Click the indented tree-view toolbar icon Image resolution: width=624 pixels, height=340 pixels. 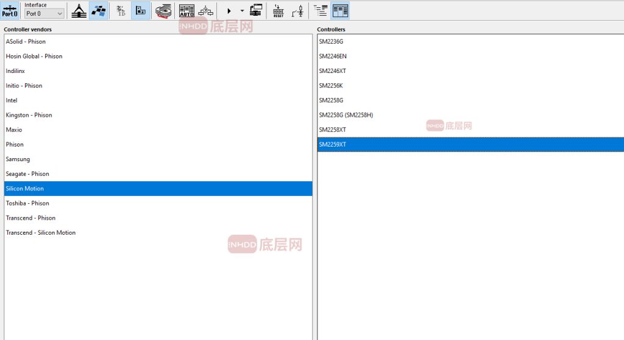pos(321,10)
